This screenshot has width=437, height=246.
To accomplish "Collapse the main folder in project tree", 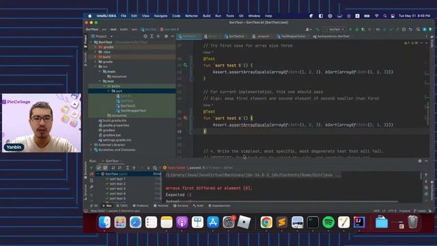I will pos(100,71).
